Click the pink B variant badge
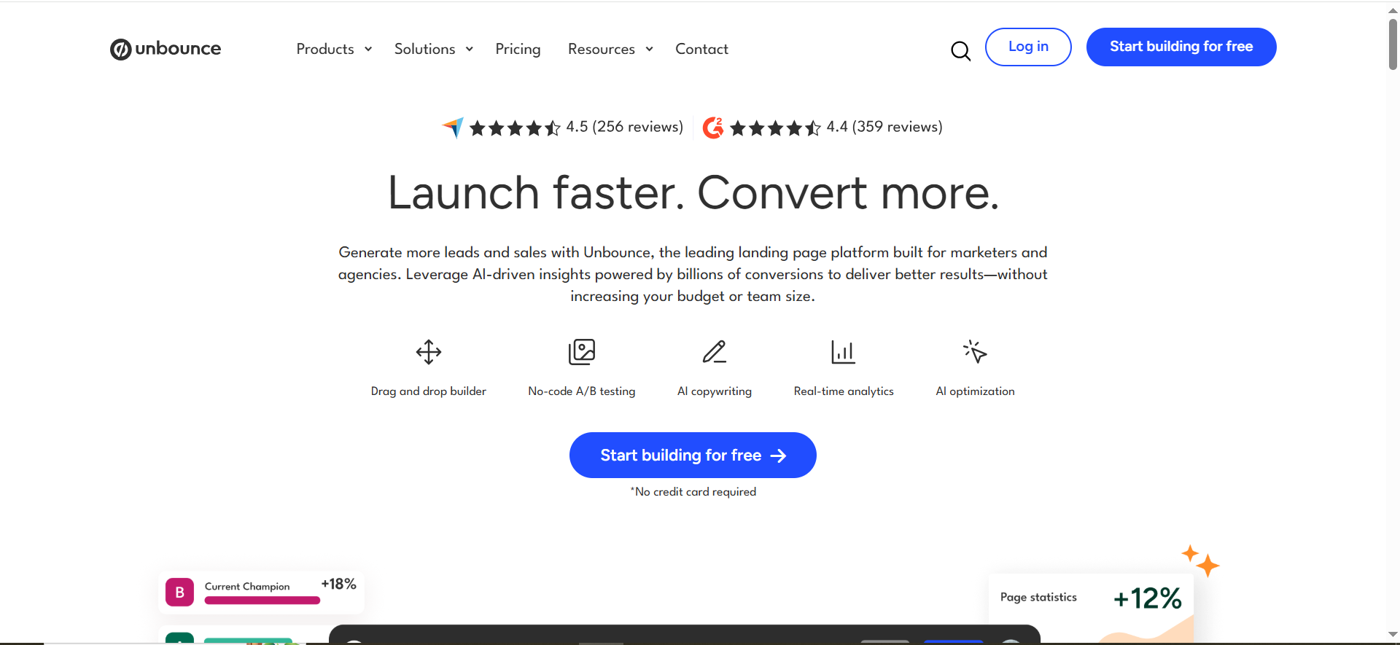The width and height of the screenshot is (1400, 645). click(x=179, y=593)
